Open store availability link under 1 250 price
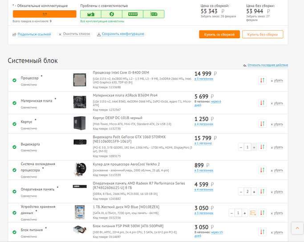The height and width of the screenshot is (242, 304). pos(204,124)
